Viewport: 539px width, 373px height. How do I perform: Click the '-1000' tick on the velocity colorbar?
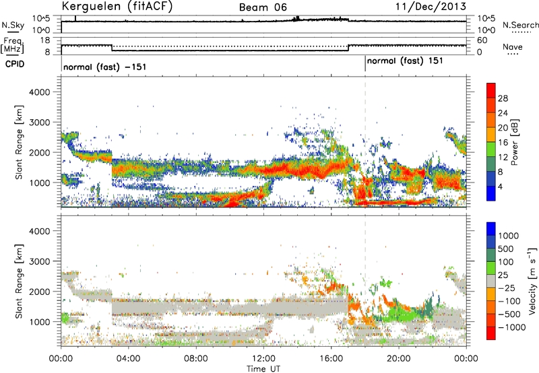tap(512, 327)
